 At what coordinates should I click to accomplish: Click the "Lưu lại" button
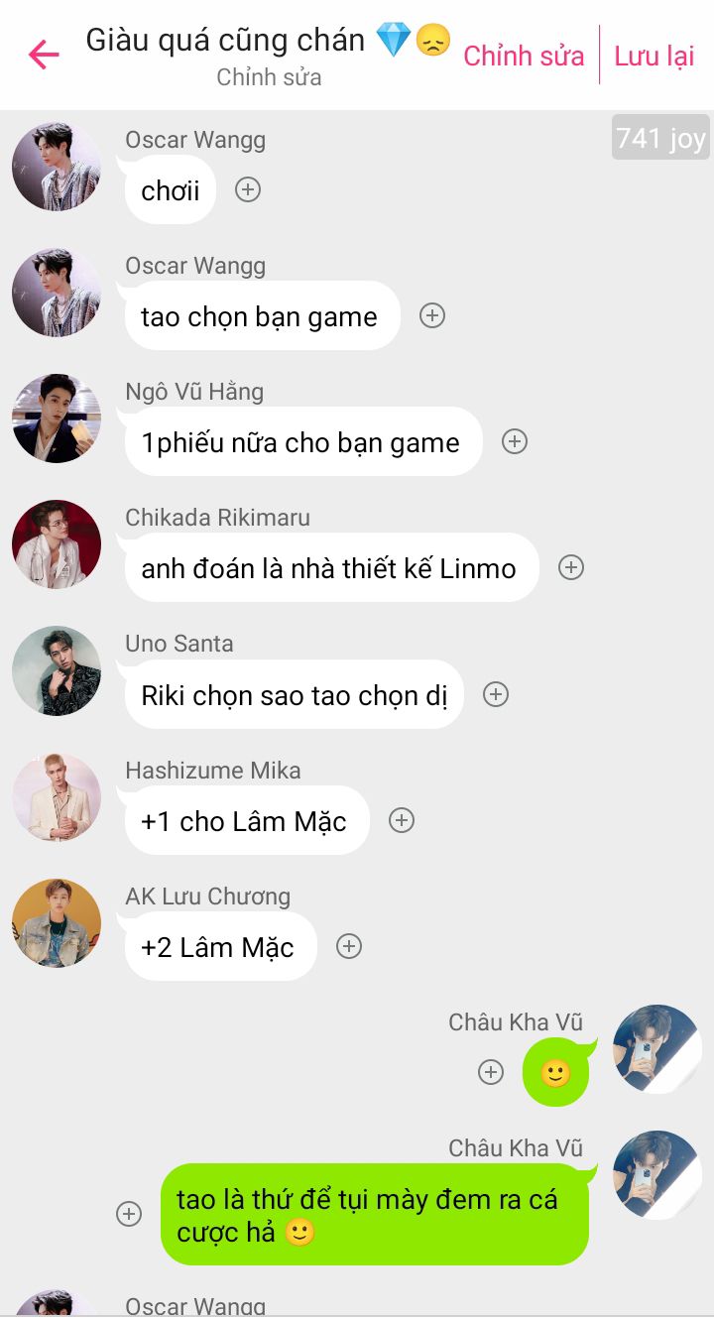654,56
